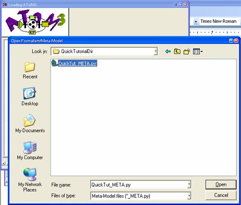241x205 pixels.
Task: Go to My Network Places
Action: coord(30,180)
